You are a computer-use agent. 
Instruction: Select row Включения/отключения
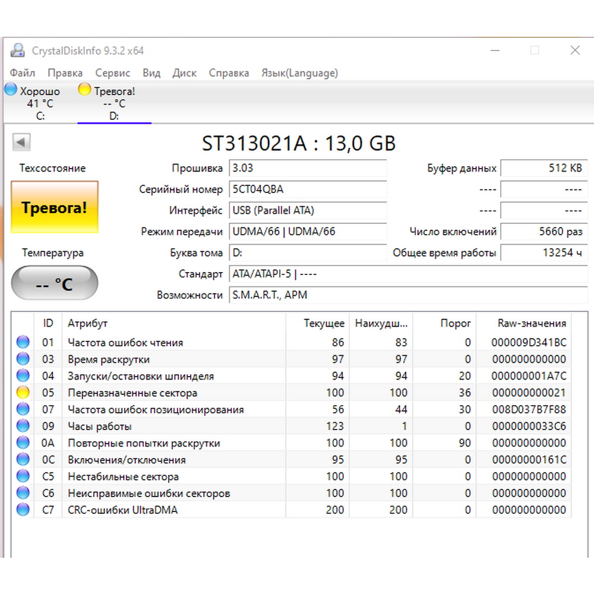tap(291, 459)
